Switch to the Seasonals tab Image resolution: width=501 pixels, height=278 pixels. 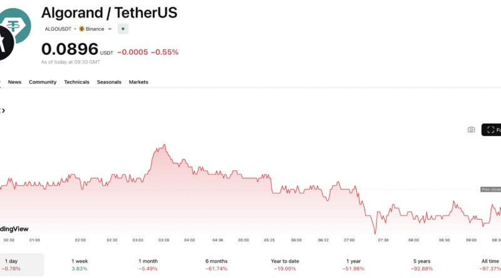click(109, 82)
